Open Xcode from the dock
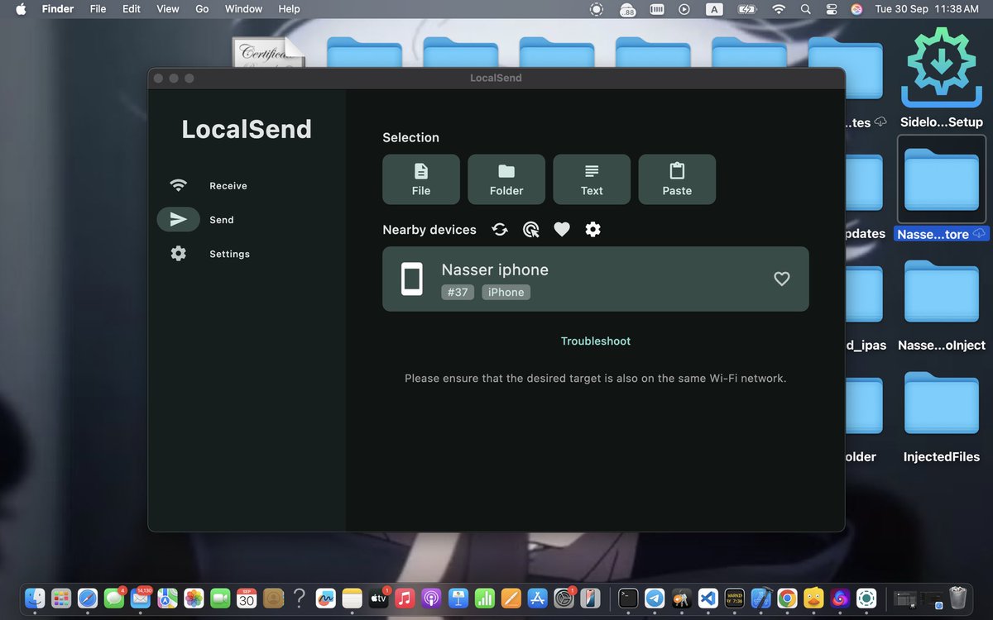This screenshot has height=620, width=993. 760,597
